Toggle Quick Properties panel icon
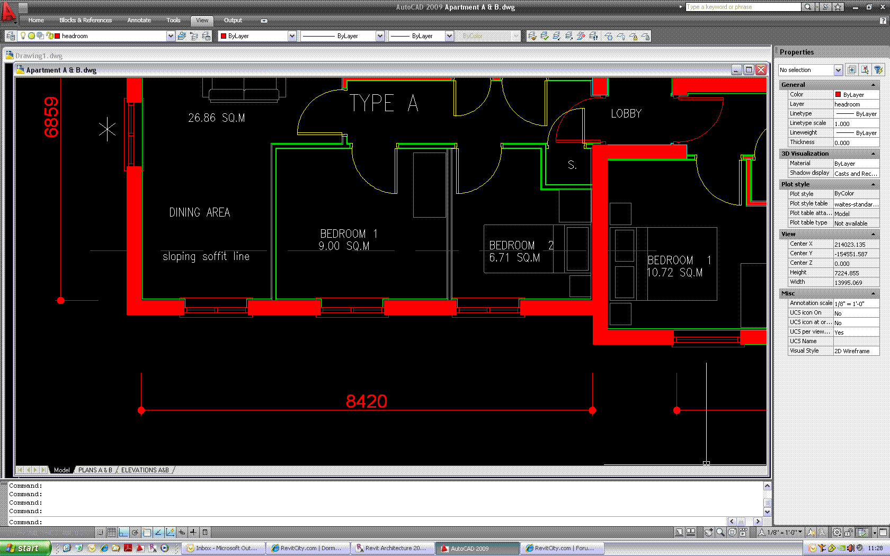Image resolution: width=890 pixels, height=556 pixels. 205,532
